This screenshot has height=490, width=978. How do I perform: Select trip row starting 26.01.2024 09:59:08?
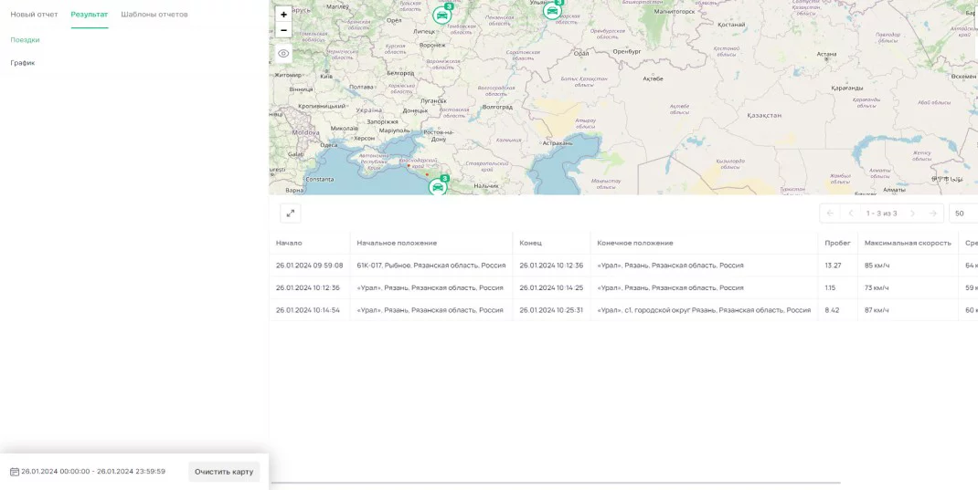(623, 266)
